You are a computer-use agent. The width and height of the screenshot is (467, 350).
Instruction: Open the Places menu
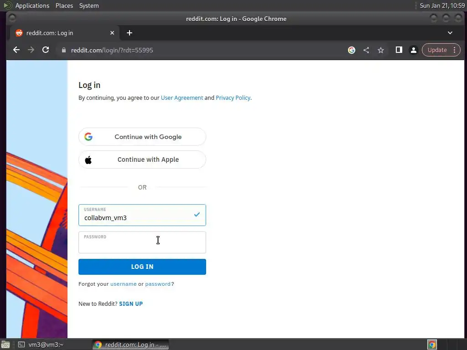(x=64, y=5)
